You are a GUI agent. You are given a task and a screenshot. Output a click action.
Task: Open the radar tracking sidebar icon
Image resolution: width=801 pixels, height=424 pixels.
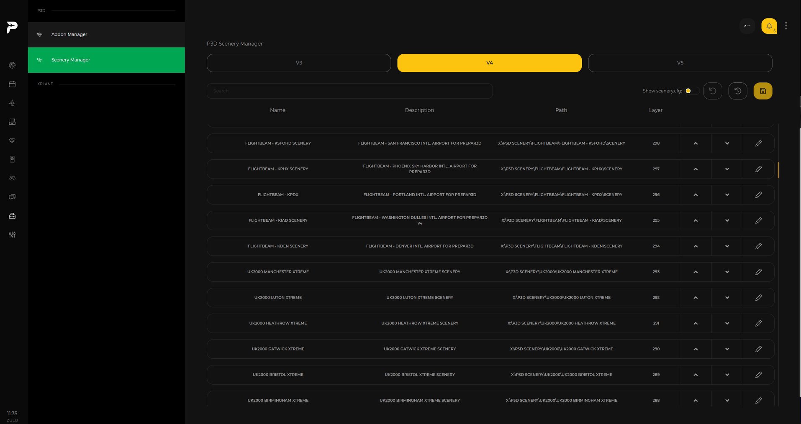12,65
